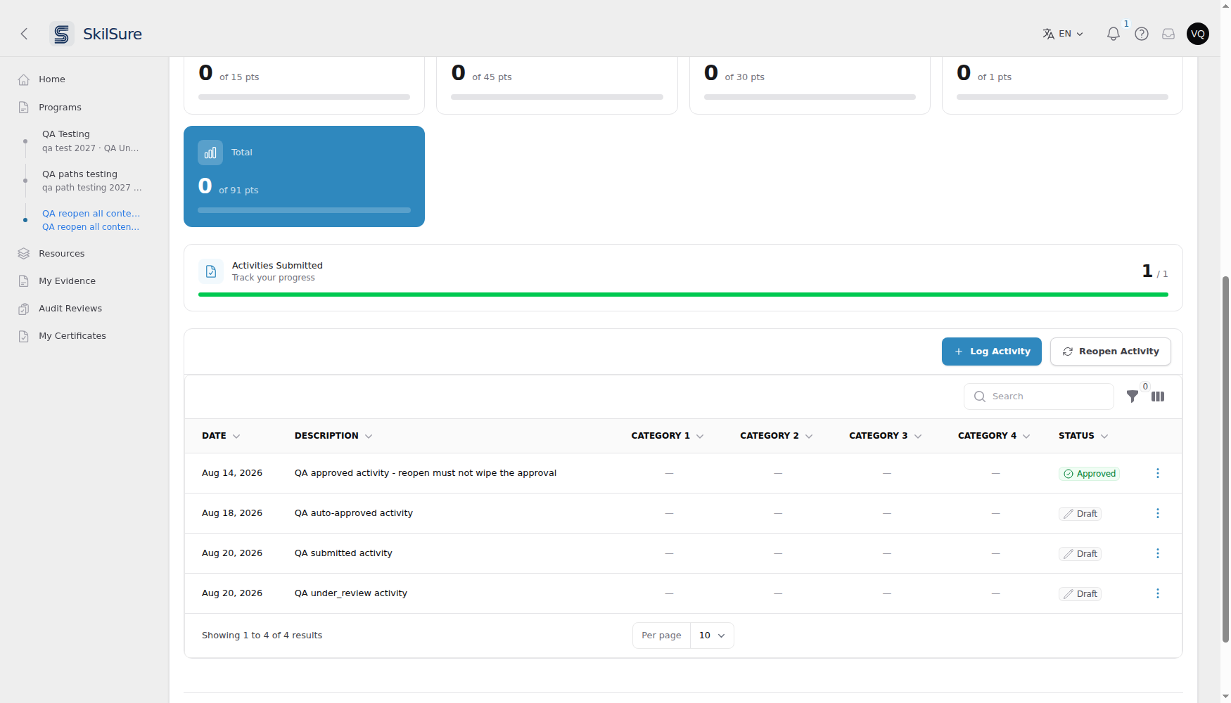Click the Approved status badge
1231x703 pixels.
tap(1089, 474)
